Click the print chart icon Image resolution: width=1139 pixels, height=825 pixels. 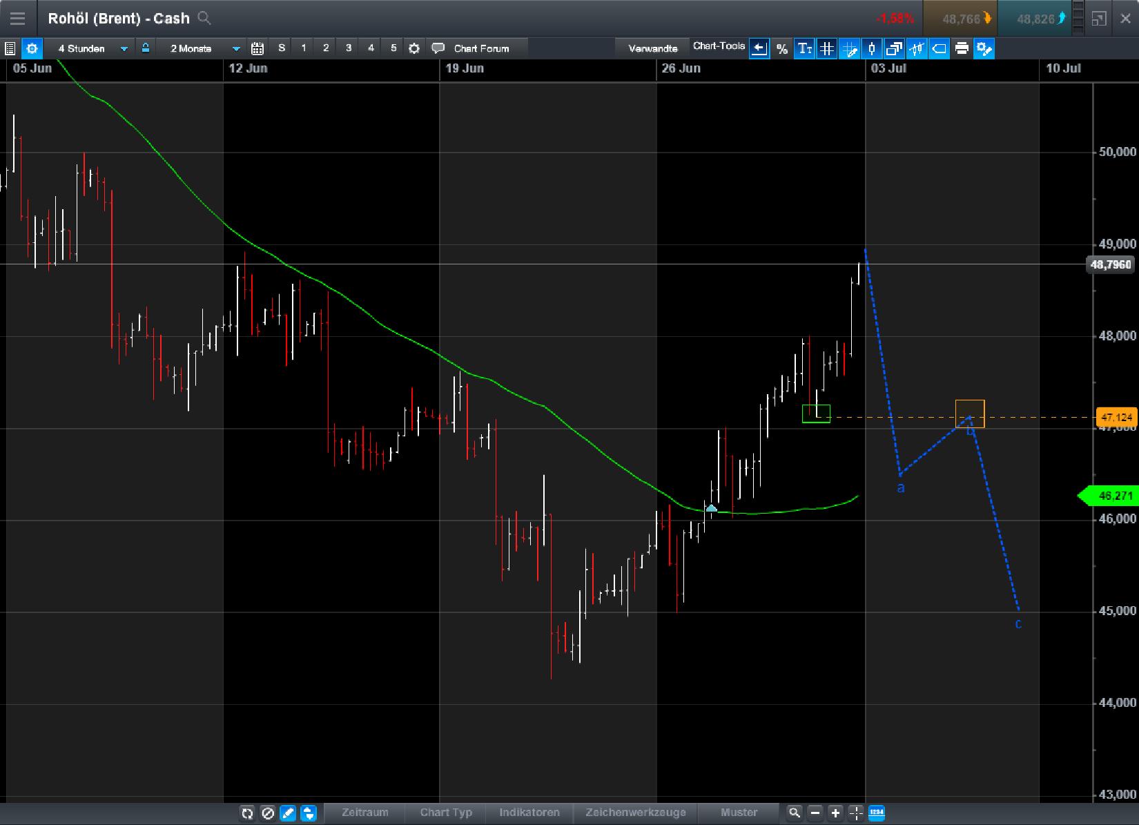(962, 48)
